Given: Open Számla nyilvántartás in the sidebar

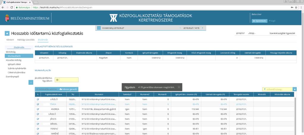Looking at the screenshot, I should (x=17, y=68).
